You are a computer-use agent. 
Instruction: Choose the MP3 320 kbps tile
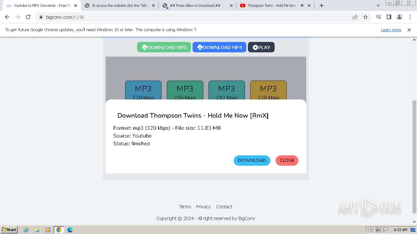click(x=143, y=90)
